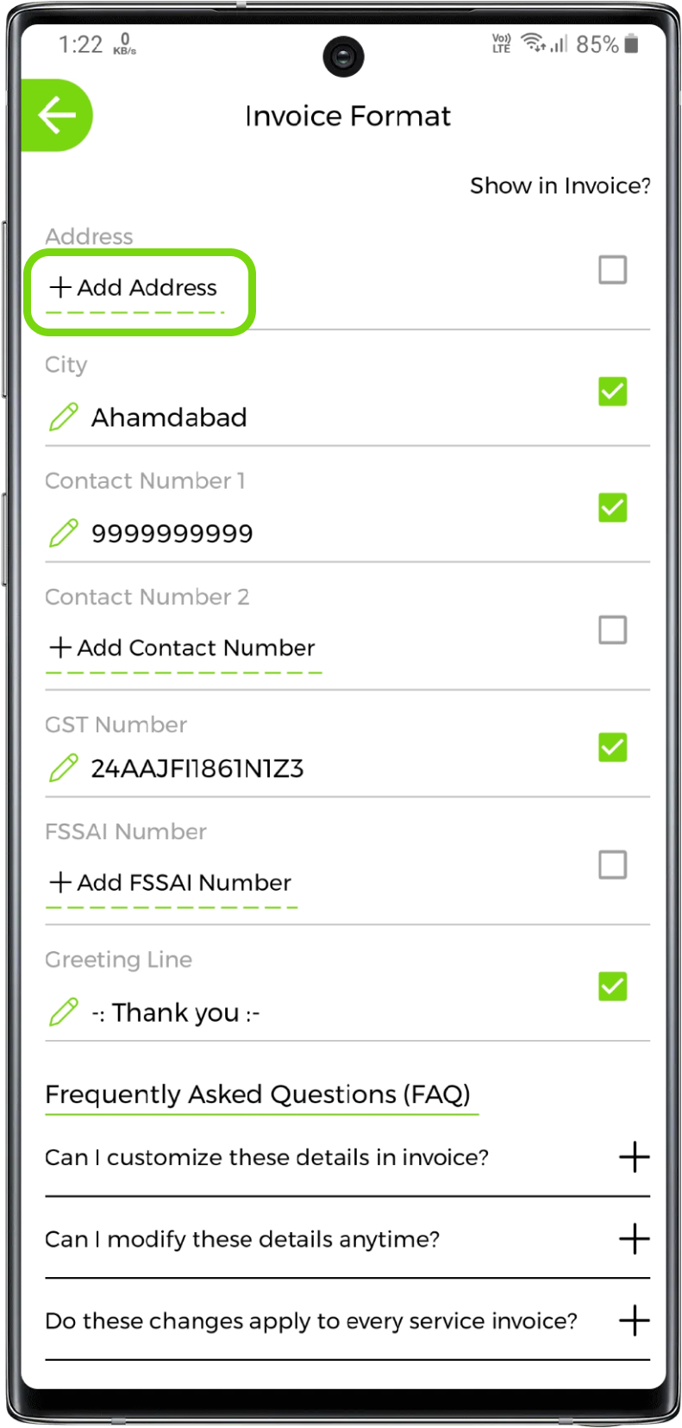Click pencil icon next to GST number
Viewport: 682px width, 1428px height.
tap(64, 767)
